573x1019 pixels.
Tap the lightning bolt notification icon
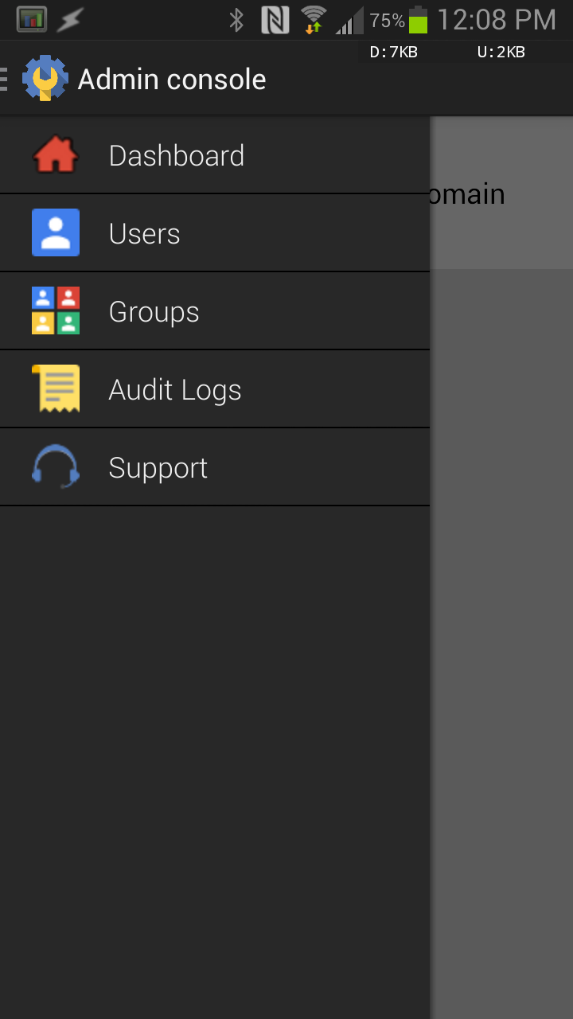tap(70, 20)
